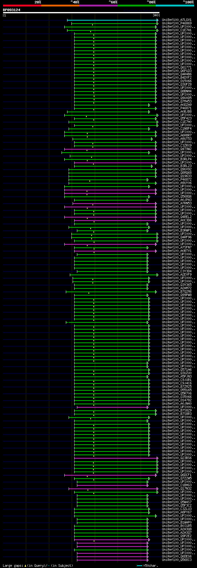197x568 pixels.
Task: Open hit UniRef100_Q8BNH4
Action: point(177,91)
